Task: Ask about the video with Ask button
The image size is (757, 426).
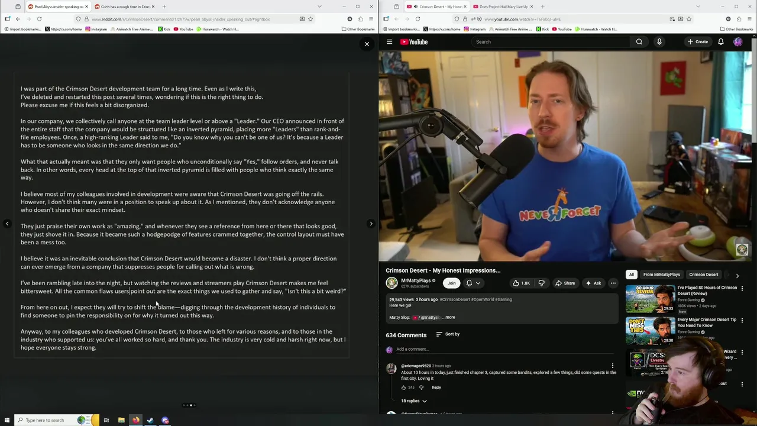Action: click(x=593, y=283)
